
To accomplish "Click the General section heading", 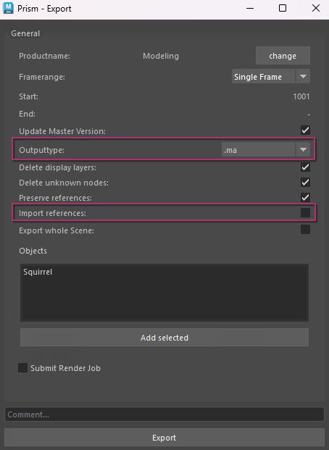I will (x=25, y=33).
